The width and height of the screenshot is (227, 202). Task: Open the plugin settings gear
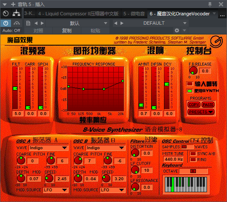click(x=177, y=30)
